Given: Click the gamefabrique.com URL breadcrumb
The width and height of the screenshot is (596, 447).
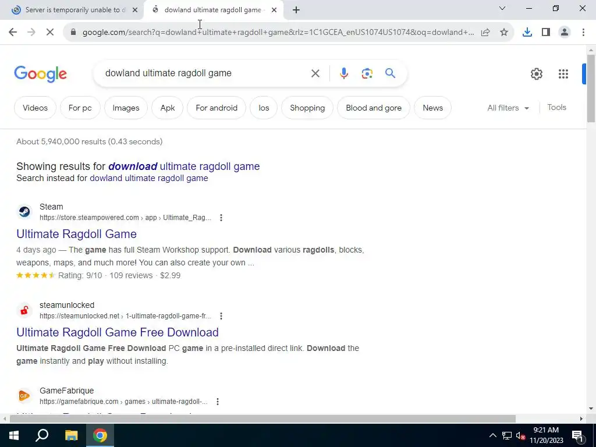Looking at the screenshot, I should [123, 402].
